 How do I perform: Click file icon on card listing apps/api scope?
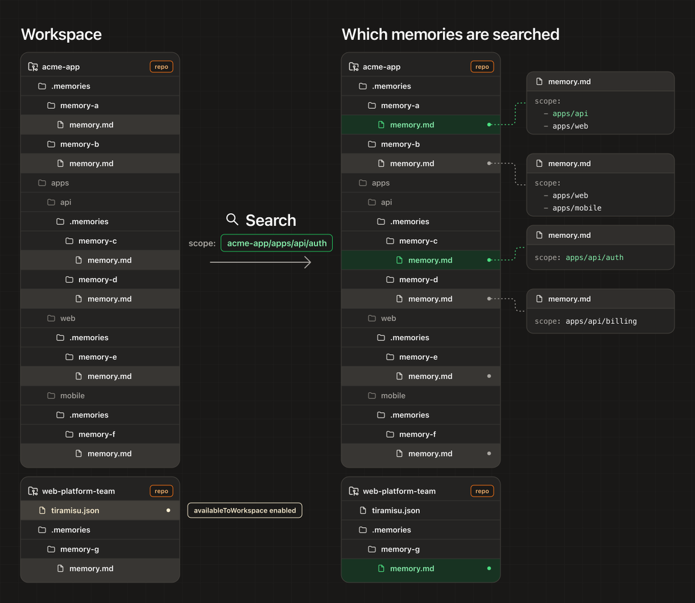[539, 82]
